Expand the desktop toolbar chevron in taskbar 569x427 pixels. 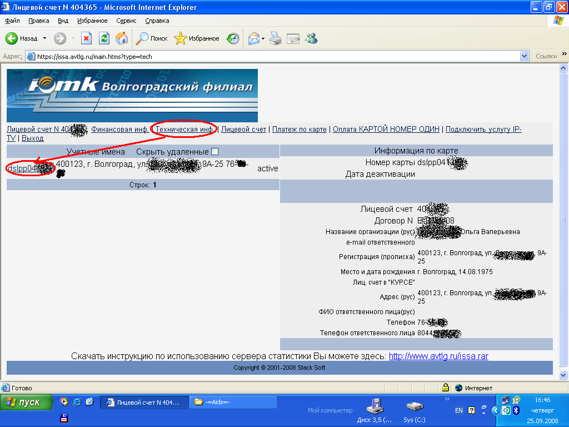coord(447,399)
